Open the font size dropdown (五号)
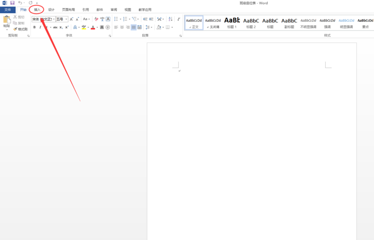The width and height of the screenshot is (374, 240). click(61, 19)
